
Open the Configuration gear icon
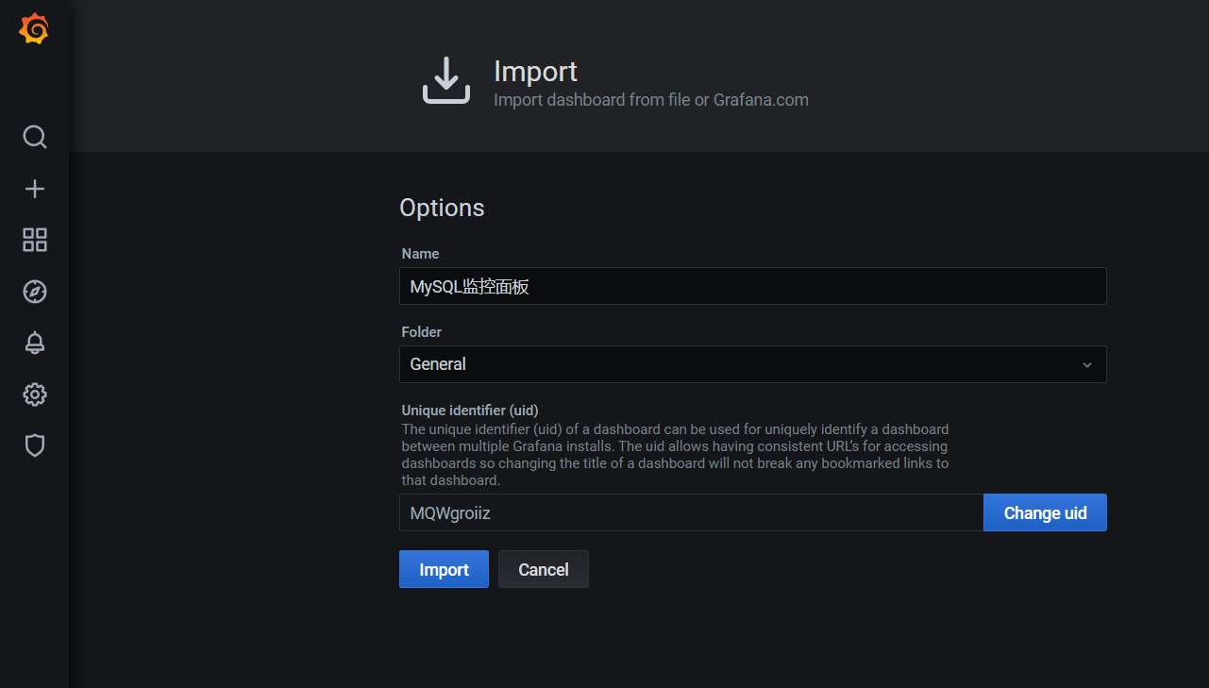pos(35,394)
